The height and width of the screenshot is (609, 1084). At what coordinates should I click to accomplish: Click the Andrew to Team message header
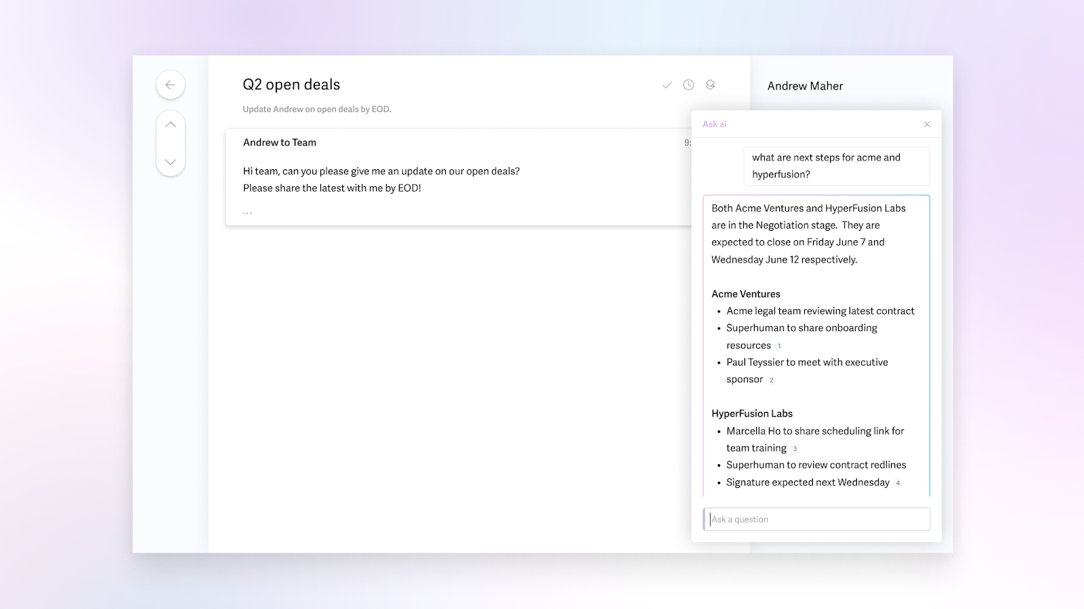coord(280,143)
